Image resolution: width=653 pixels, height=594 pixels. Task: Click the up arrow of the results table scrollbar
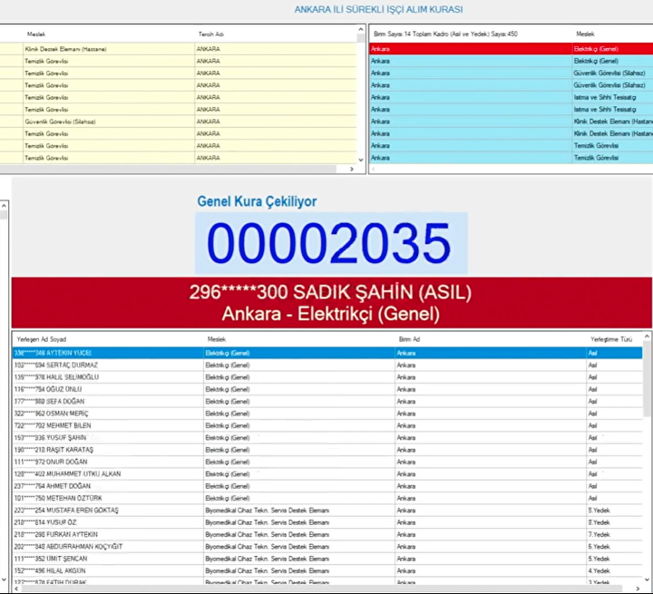647,336
